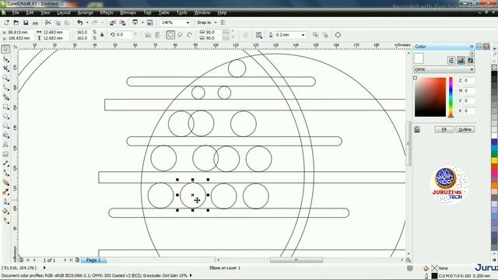Open the zoom level 146% dropdown

(188, 23)
